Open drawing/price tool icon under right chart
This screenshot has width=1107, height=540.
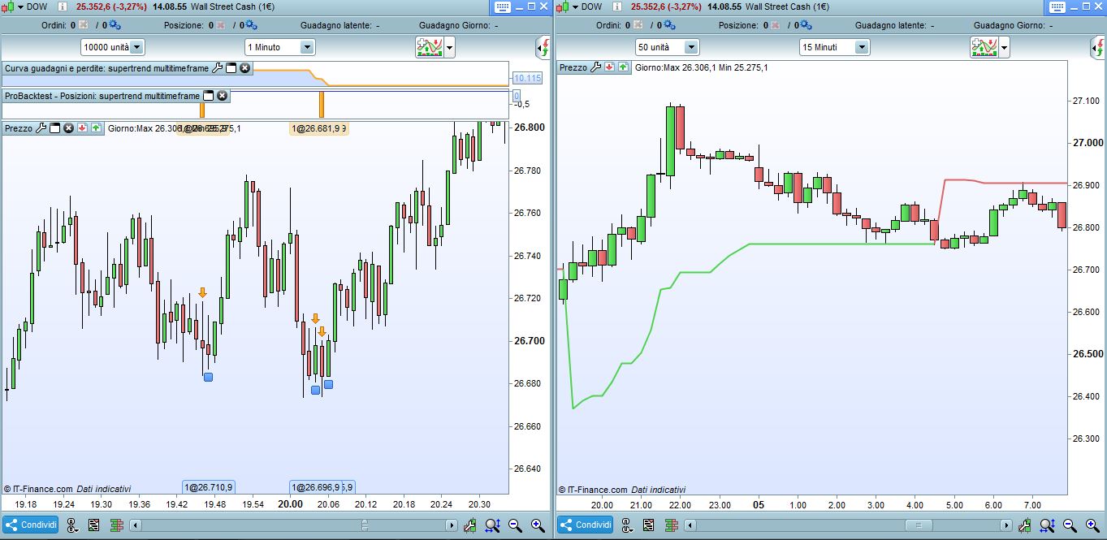pyautogui.click(x=1025, y=525)
